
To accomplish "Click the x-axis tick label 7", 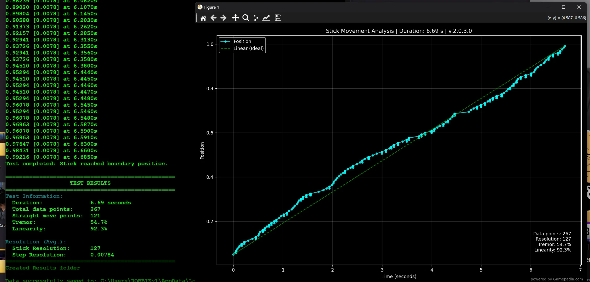I will (x=580, y=270).
